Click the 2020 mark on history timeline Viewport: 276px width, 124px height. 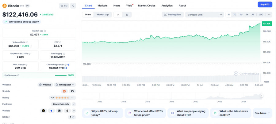point(196,101)
